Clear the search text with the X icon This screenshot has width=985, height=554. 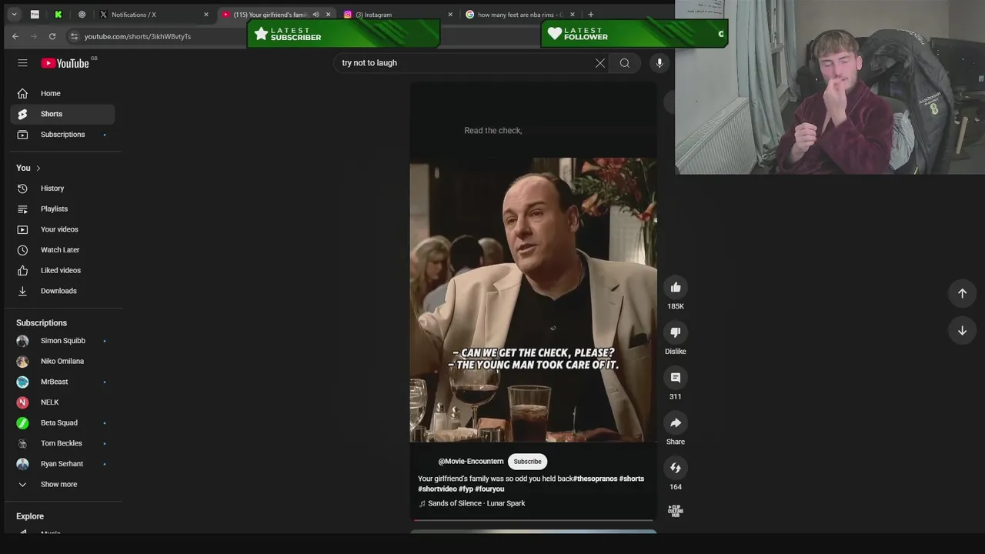(600, 63)
